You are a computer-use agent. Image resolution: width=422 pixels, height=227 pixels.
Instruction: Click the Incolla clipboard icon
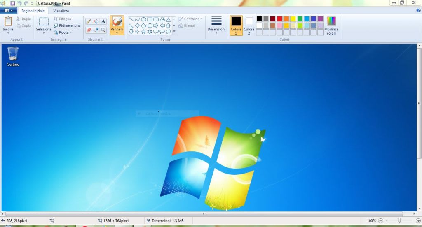[x=8, y=21]
